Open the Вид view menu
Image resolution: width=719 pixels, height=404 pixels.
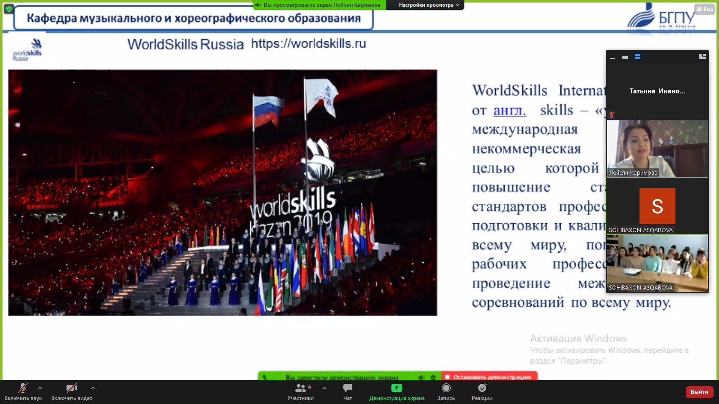pos(704,9)
